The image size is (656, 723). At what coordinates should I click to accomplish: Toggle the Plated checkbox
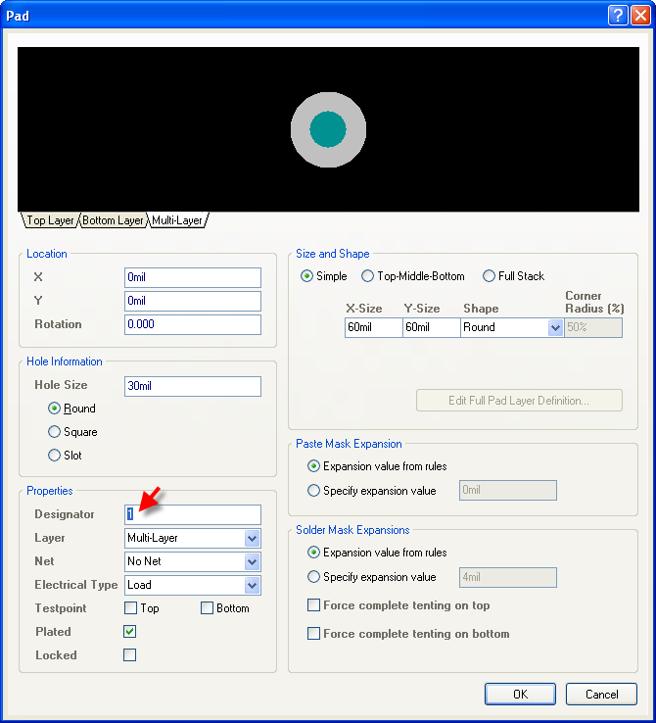coord(130,632)
